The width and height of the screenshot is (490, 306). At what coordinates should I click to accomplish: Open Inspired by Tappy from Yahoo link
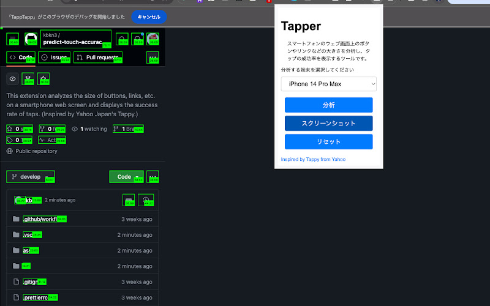tap(313, 159)
